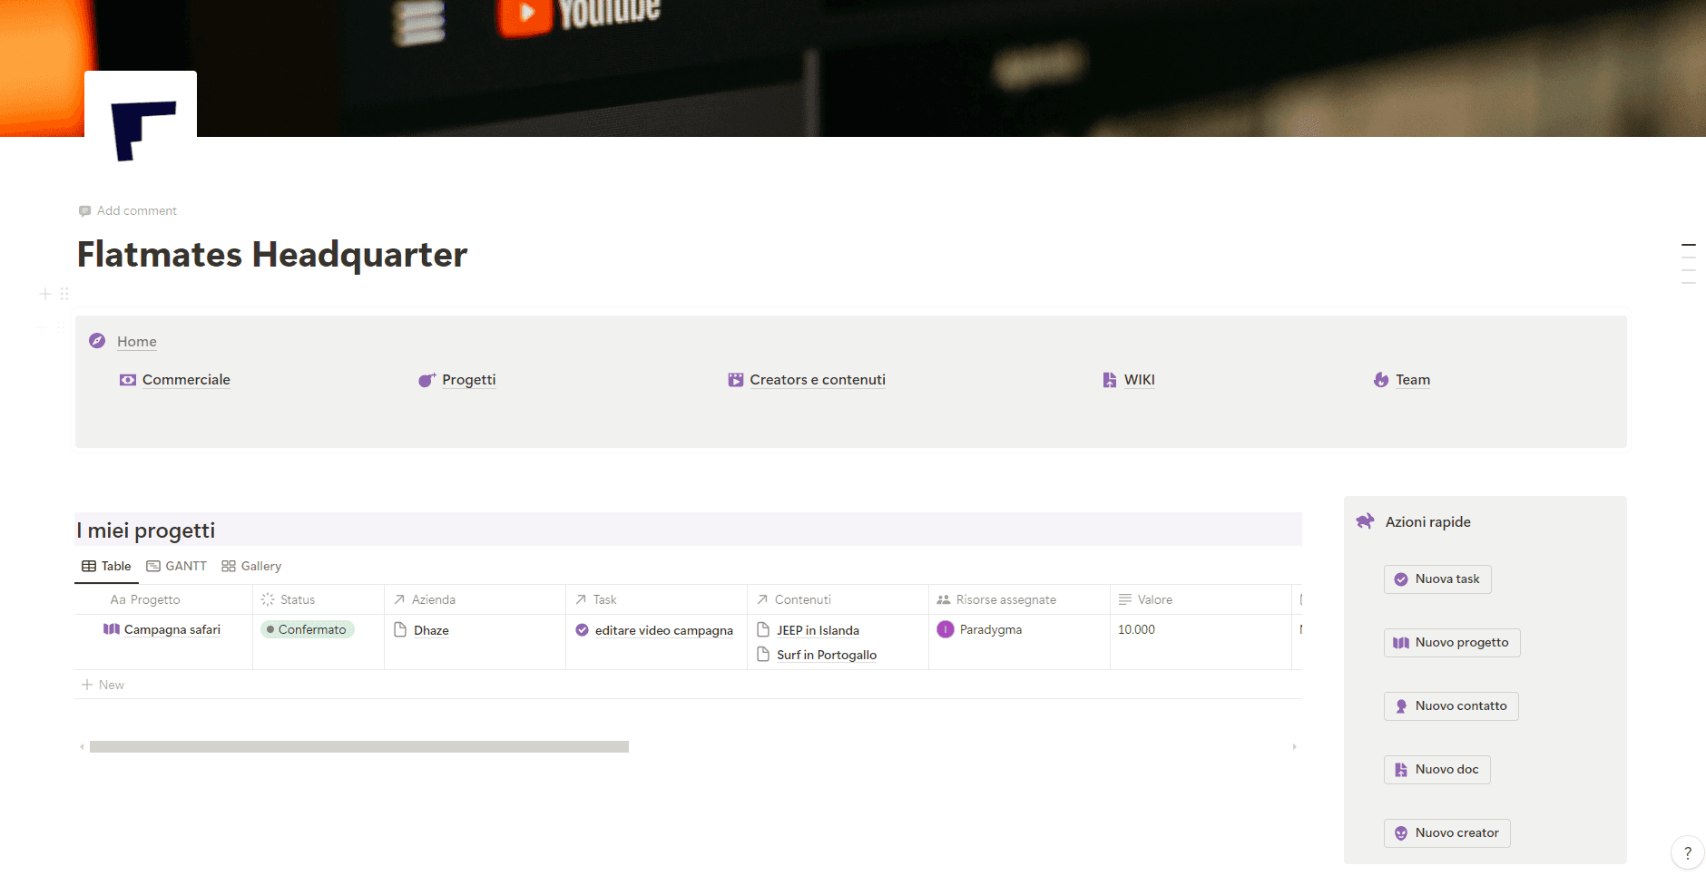Toggle the done checkmark on editare video campagna
The height and width of the screenshot is (885, 1706).
[582, 629]
